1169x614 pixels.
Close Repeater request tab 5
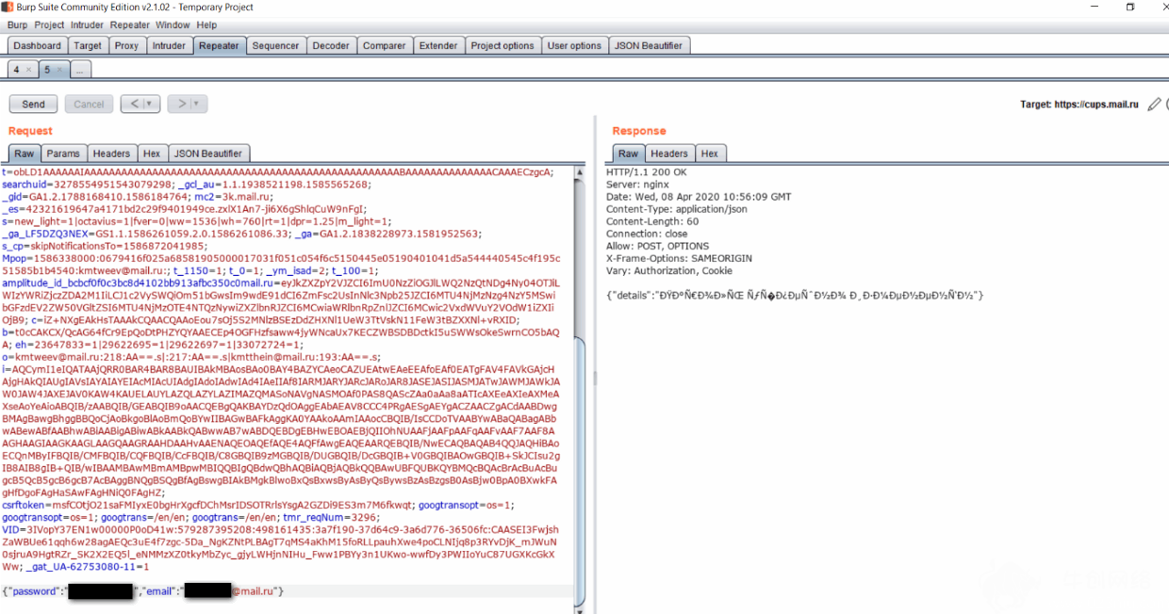coord(58,70)
